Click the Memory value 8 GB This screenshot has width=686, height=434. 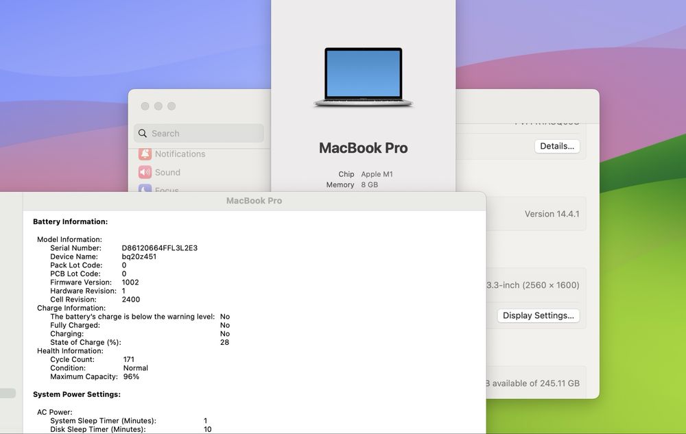(369, 185)
